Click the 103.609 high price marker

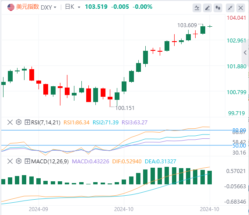[x=187, y=25]
